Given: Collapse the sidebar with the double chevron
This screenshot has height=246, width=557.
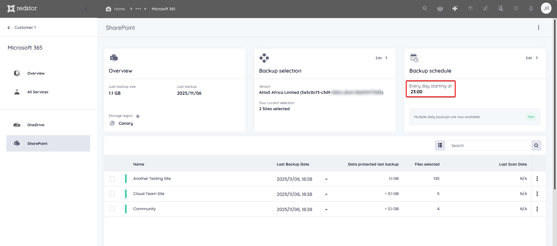Looking at the screenshot, I should tap(86, 9).
